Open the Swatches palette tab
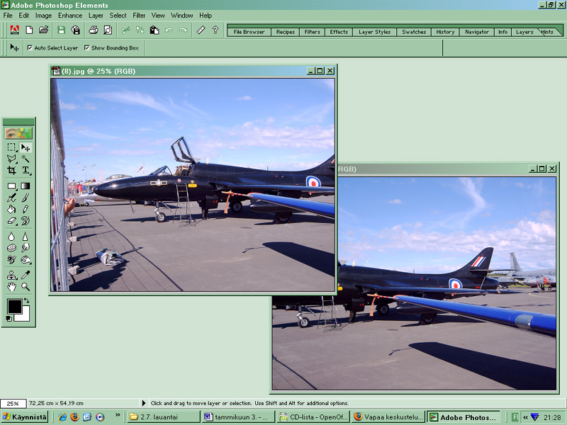The width and height of the screenshot is (567, 425). [414, 32]
